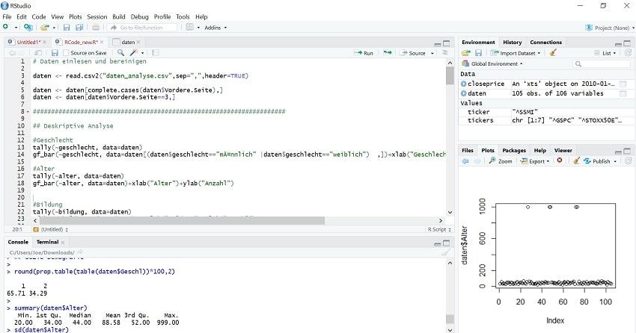This screenshot has height=333, width=636.
Task: Open the List view mode dropdown
Action: tap(609, 53)
